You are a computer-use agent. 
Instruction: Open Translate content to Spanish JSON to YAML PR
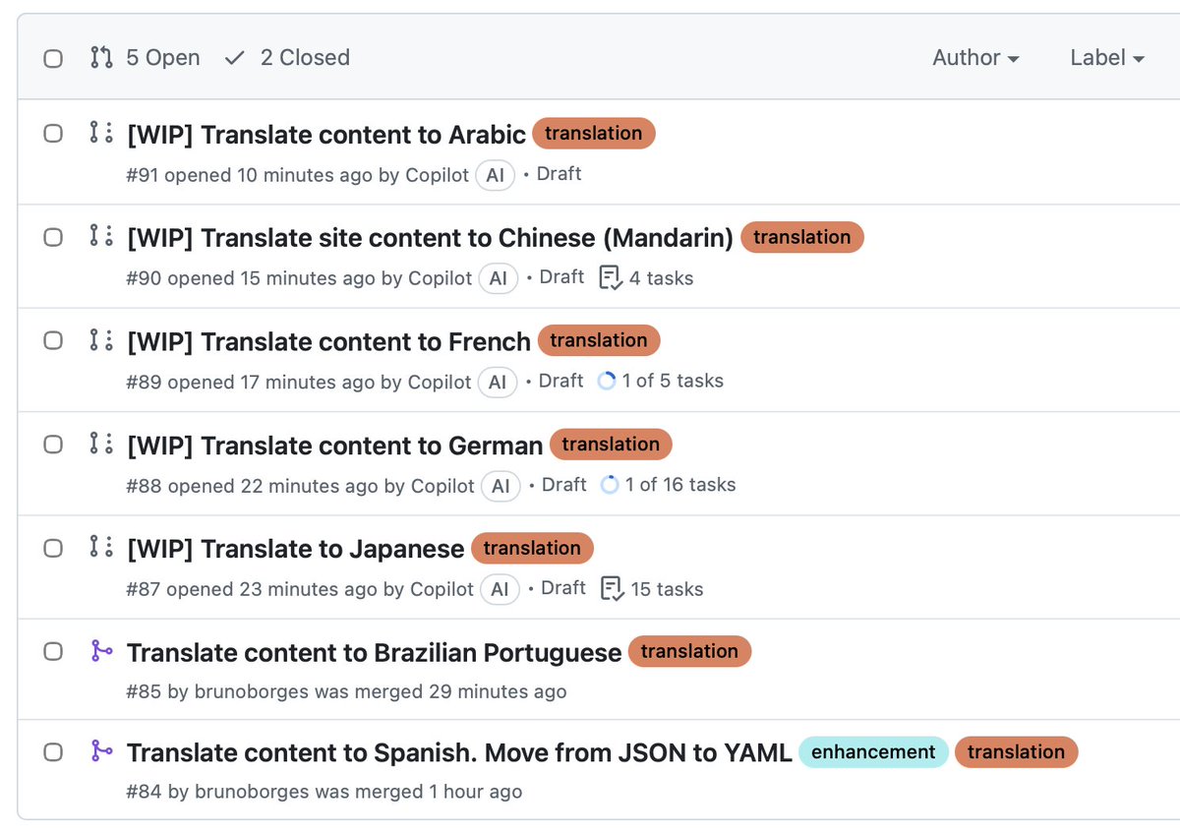(459, 753)
